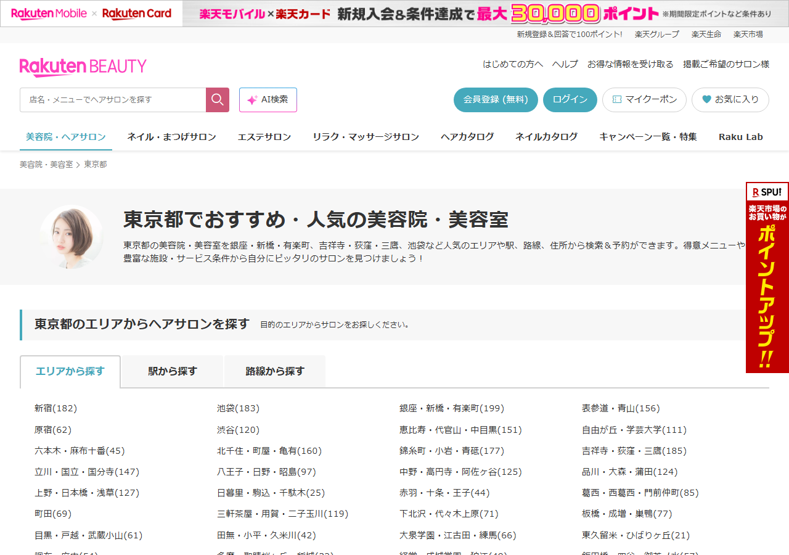Select 吉祥寺・荻窪・三鷹(185) area link

tap(634, 451)
